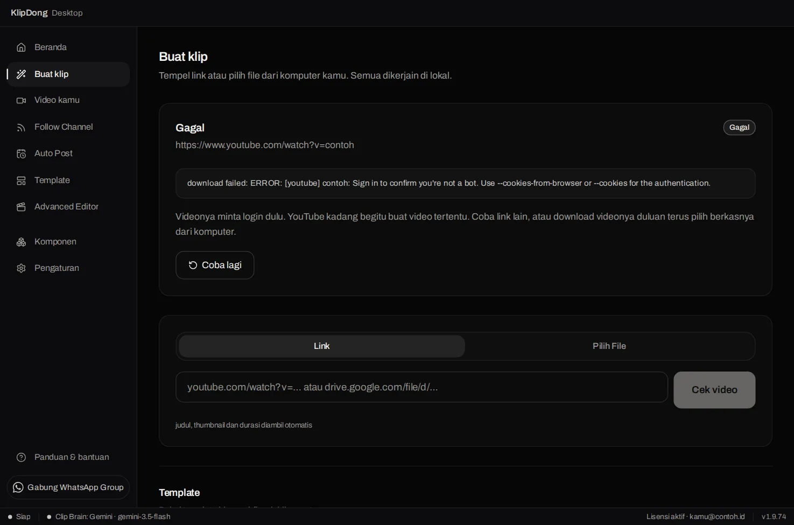Open the Auto Post section

tap(68, 153)
